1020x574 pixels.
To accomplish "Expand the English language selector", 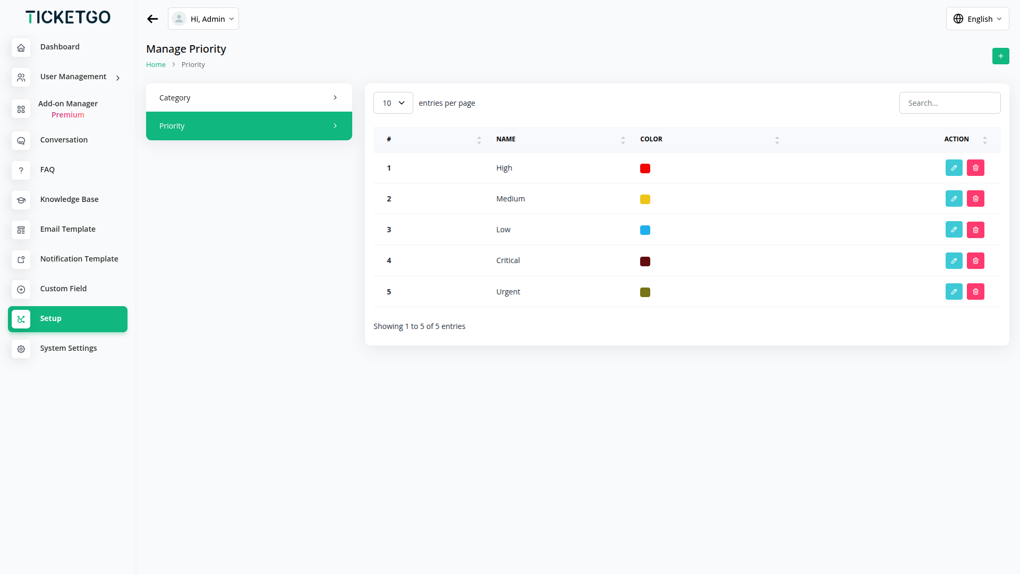I will [x=977, y=19].
